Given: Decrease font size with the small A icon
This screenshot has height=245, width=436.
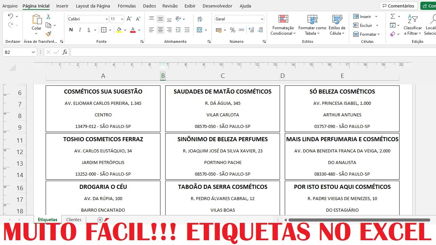Looking at the screenshot, I should point(138,19).
